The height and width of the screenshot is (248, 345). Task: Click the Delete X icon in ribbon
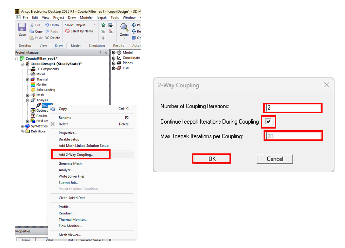click(x=47, y=38)
